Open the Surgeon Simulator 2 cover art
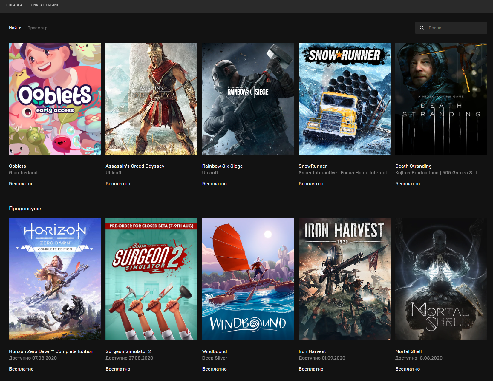493x381 pixels. pyautogui.click(x=151, y=279)
